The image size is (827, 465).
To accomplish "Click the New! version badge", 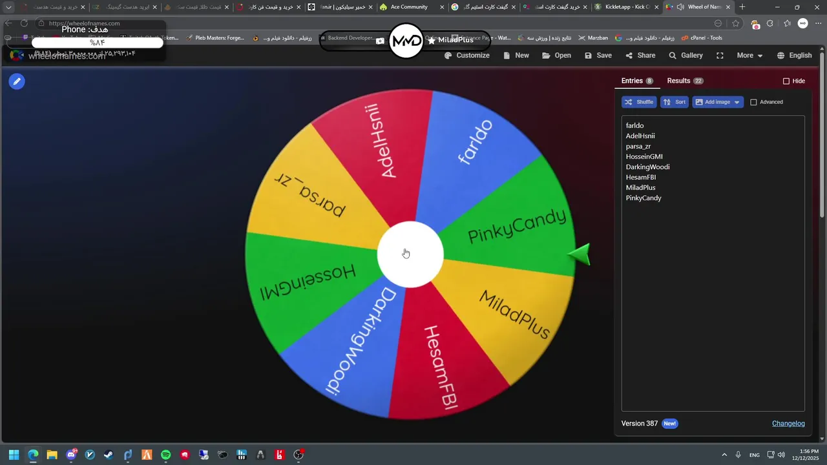I will click(670, 424).
